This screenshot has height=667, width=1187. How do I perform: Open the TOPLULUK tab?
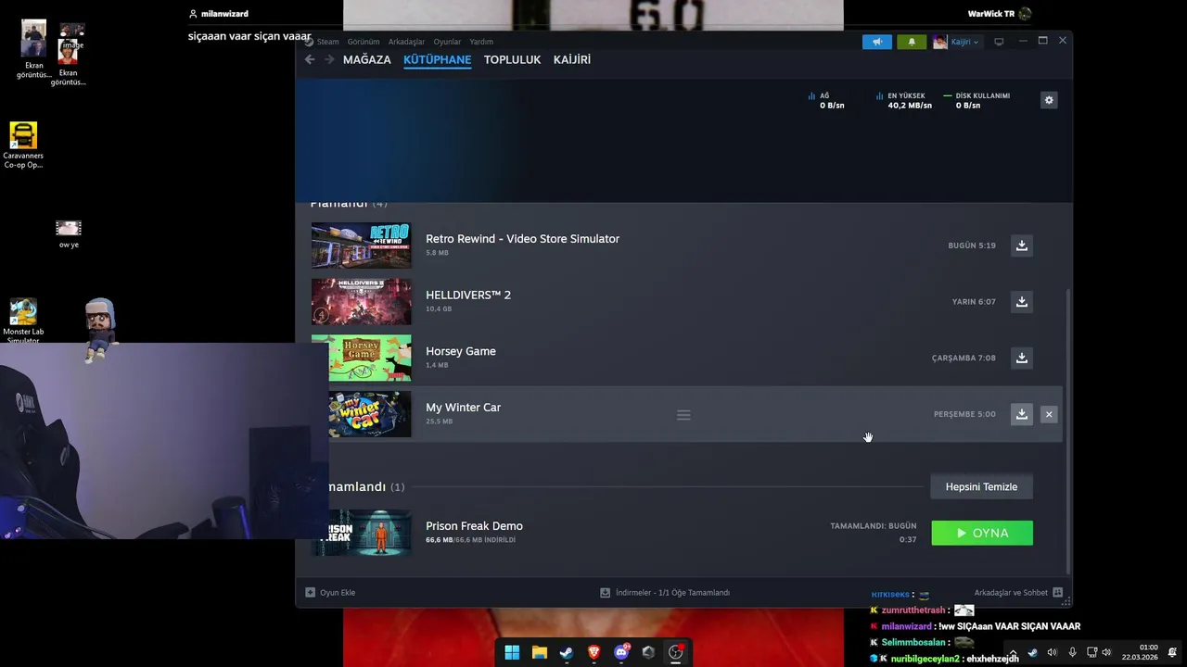pos(512,59)
